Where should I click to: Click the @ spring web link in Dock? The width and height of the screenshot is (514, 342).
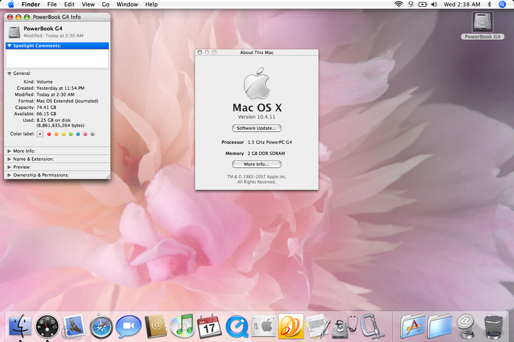(x=467, y=326)
